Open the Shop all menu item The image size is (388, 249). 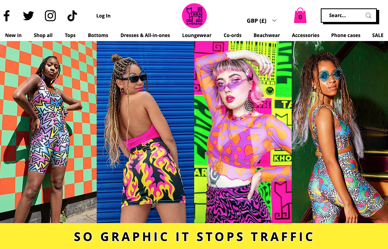click(x=43, y=35)
